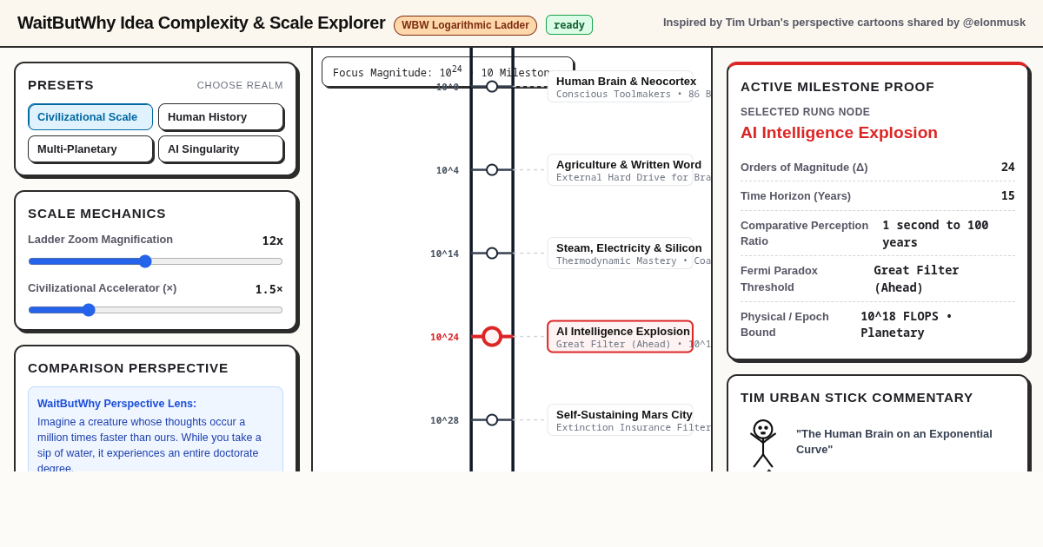Open the Human Brain & Neocortex milestone card
This screenshot has height=547, width=1043.
pos(621,87)
